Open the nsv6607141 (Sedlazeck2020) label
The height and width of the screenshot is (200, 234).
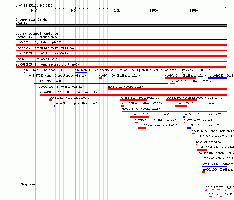[x=155, y=120]
